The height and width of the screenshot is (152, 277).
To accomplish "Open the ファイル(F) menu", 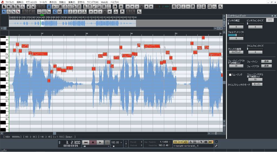I will (9, 2).
